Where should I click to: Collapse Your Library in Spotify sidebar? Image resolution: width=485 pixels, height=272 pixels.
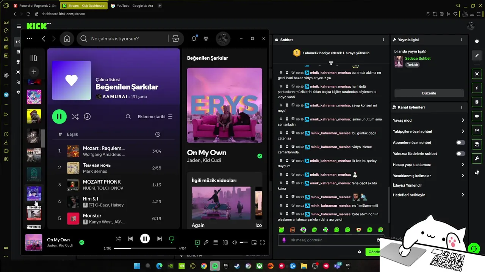click(x=34, y=58)
